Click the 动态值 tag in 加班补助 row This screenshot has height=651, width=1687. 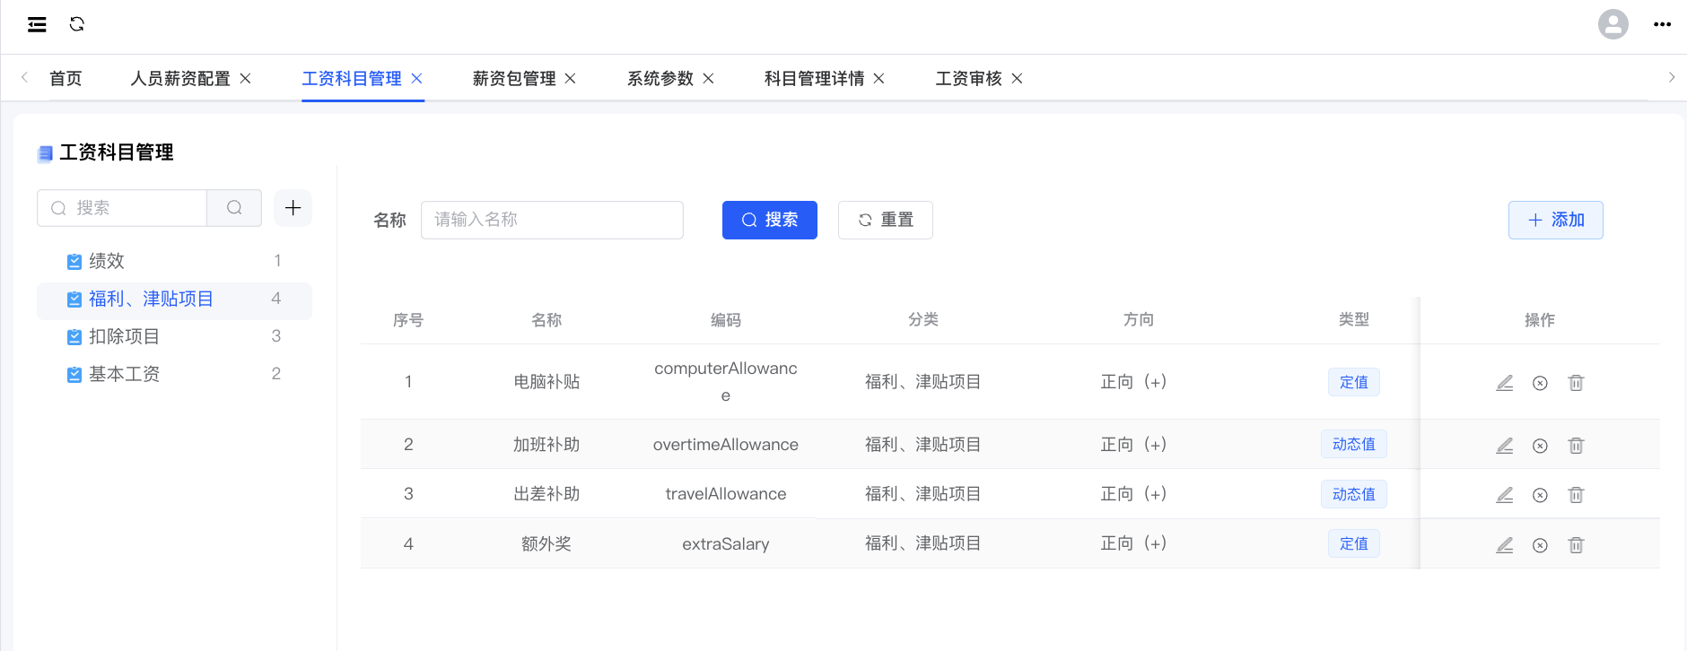tap(1353, 444)
